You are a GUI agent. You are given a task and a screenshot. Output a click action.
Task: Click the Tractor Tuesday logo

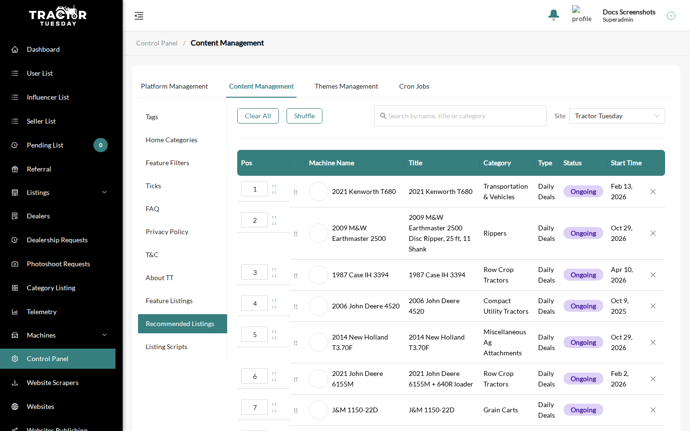point(57,16)
